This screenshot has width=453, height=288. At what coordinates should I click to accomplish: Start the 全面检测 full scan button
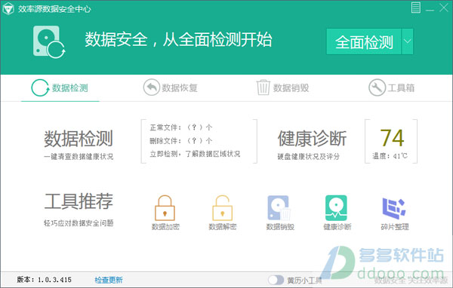click(364, 41)
